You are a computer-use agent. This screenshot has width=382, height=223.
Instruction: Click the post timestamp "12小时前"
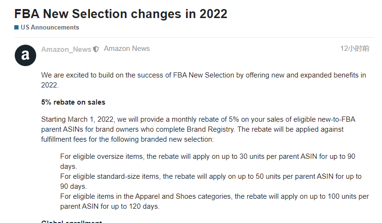354,48
